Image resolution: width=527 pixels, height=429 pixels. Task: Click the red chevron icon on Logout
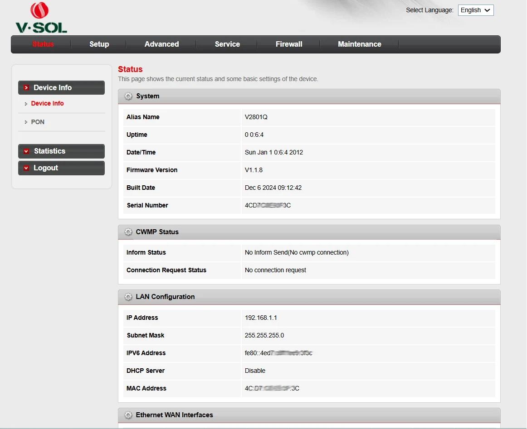[26, 168]
